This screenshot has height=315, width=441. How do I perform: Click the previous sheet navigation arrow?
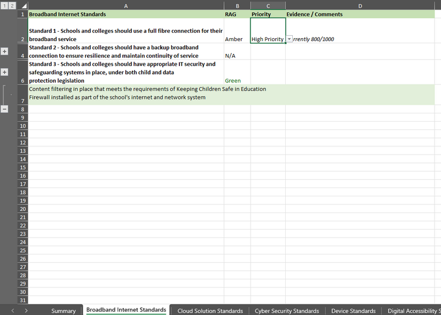pyautogui.click(x=13, y=310)
